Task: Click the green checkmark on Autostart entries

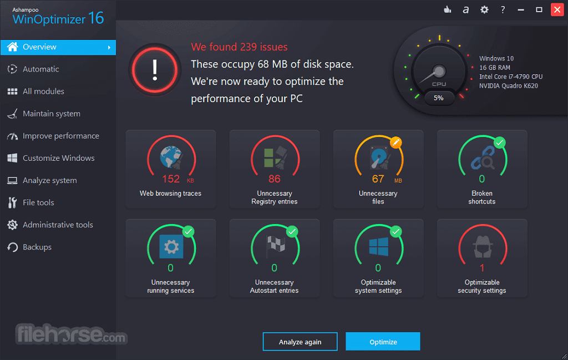Action: 292,231
